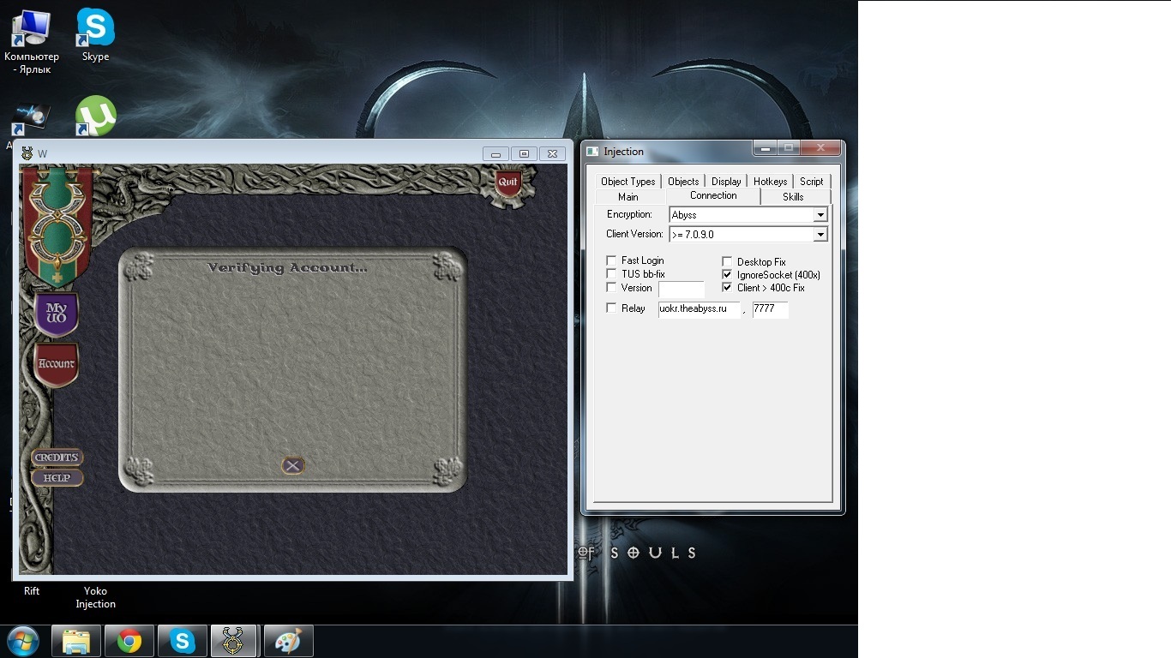The width and height of the screenshot is (1171, 658).
Task: Enable the Fast Login checkbox
Action: pos(611,260)
